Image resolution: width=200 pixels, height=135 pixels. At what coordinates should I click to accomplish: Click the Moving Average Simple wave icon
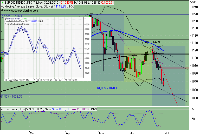[x=3, y=7]
